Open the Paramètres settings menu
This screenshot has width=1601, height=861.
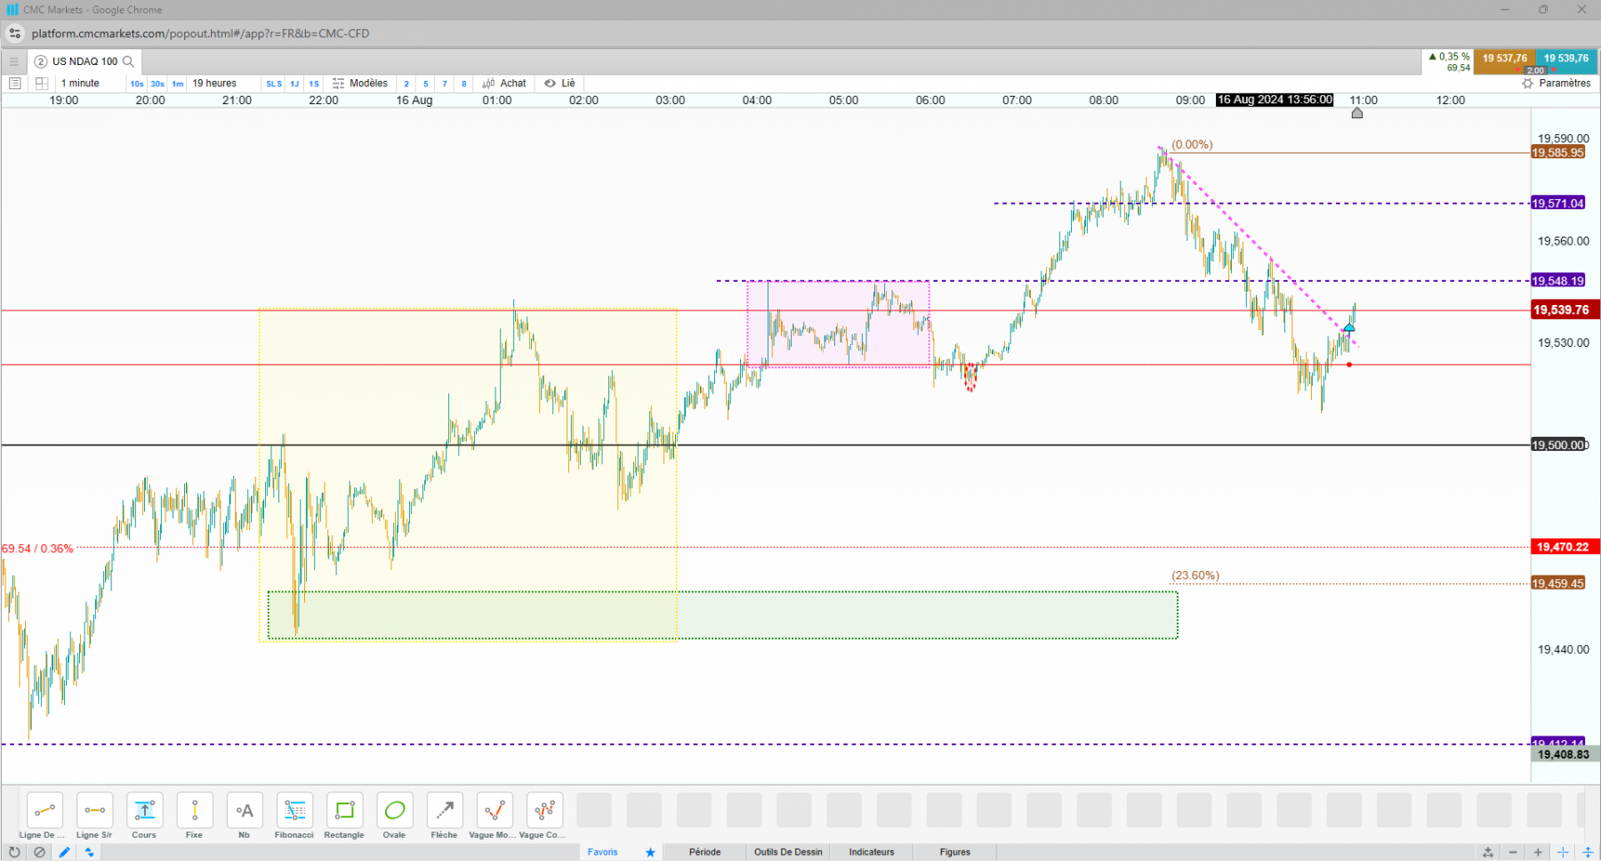coord(1557,83)
